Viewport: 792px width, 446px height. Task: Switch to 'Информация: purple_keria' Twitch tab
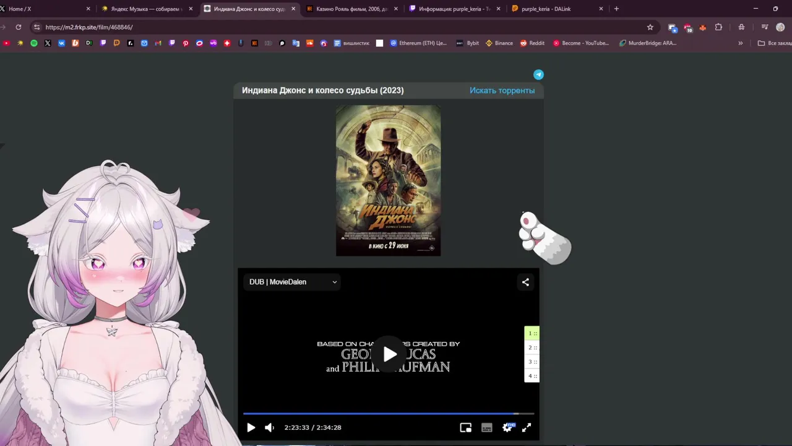click(454, 9)
